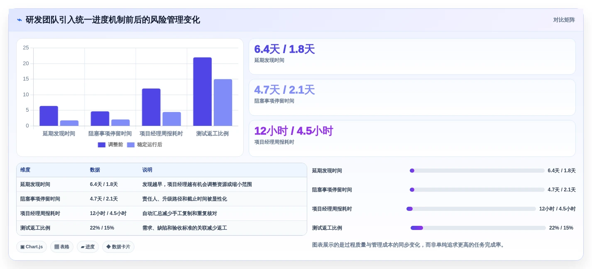Click the 数据卡片 tag chip
592x269 pixels.
click(118, 247)
